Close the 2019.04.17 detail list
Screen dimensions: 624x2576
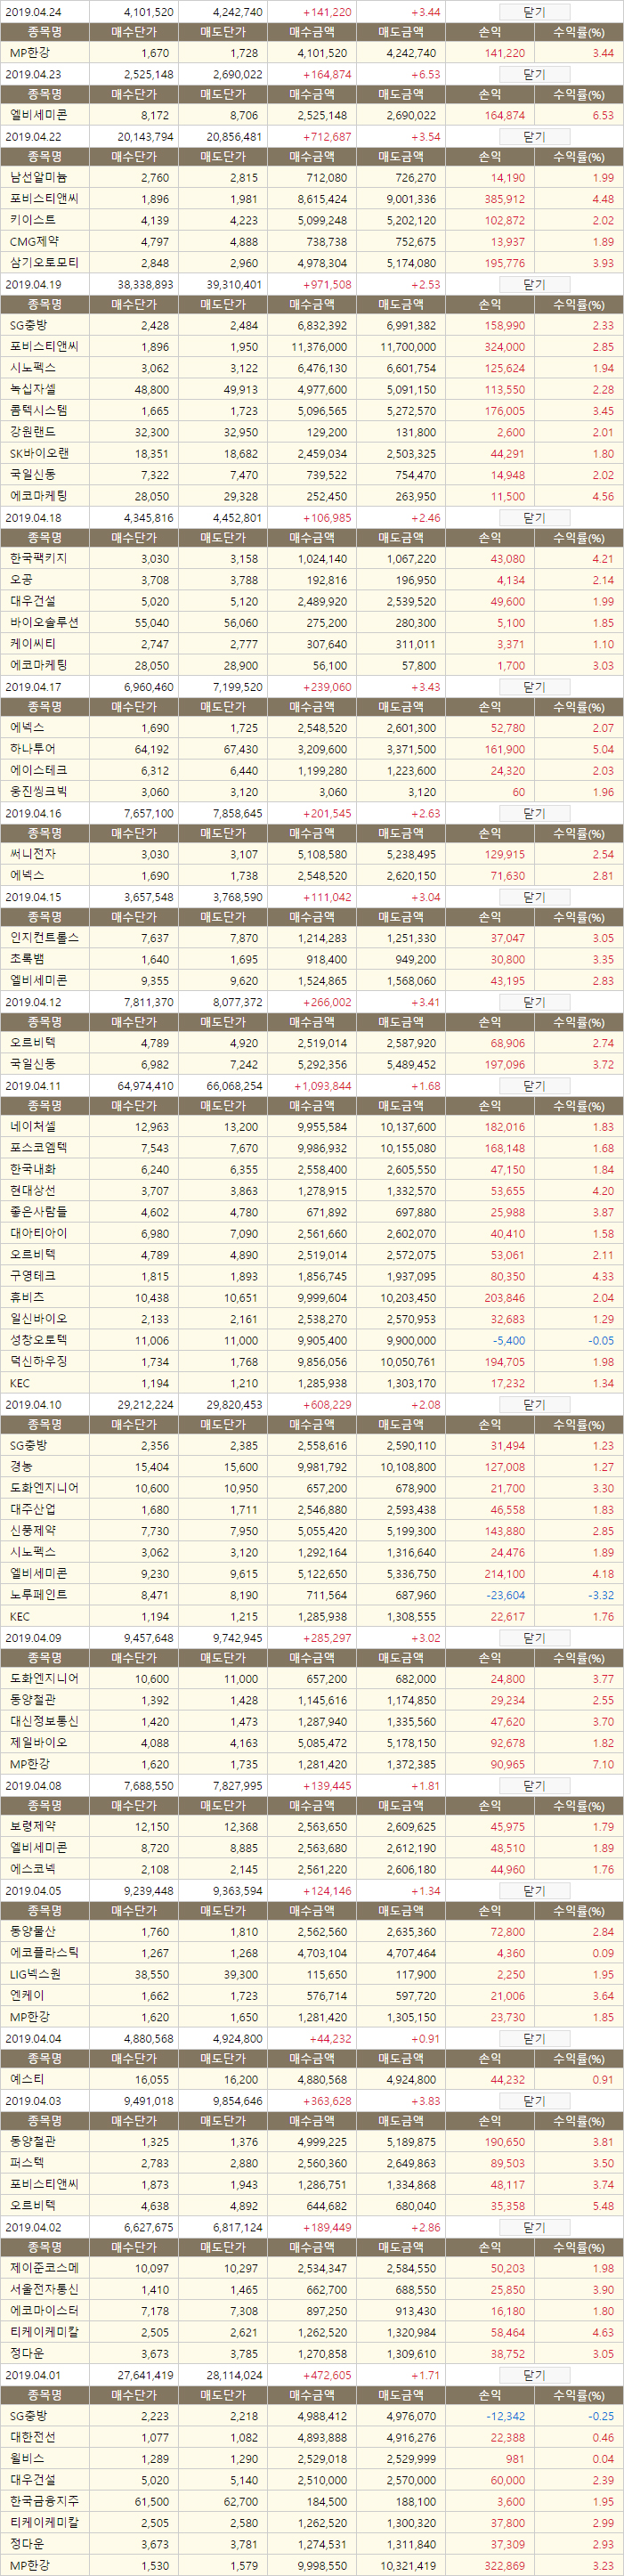click(x=534, y=687)
